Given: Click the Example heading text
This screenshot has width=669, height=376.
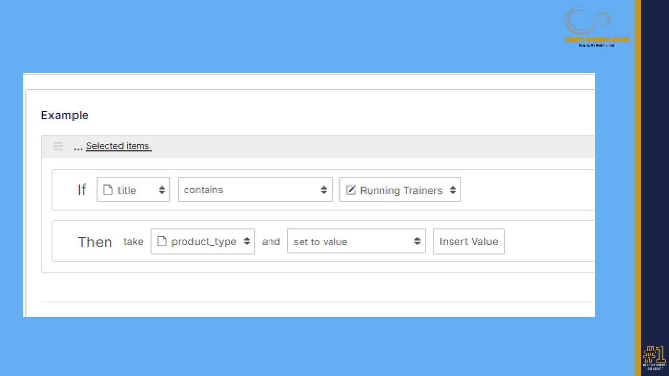Looking at the screenshot, I should 65,115.
